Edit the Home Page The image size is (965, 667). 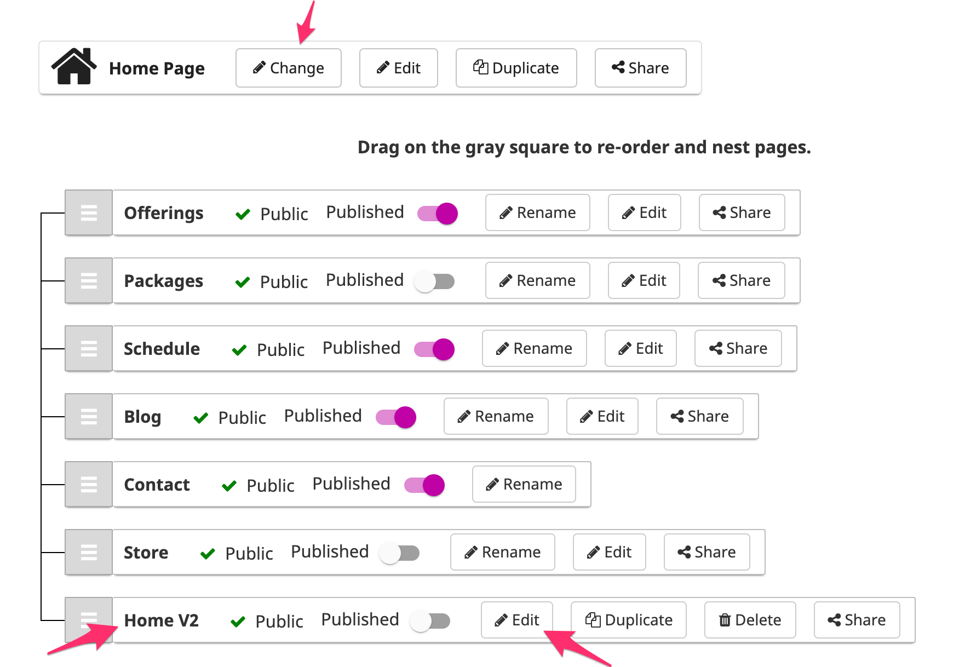pos(399,68)
